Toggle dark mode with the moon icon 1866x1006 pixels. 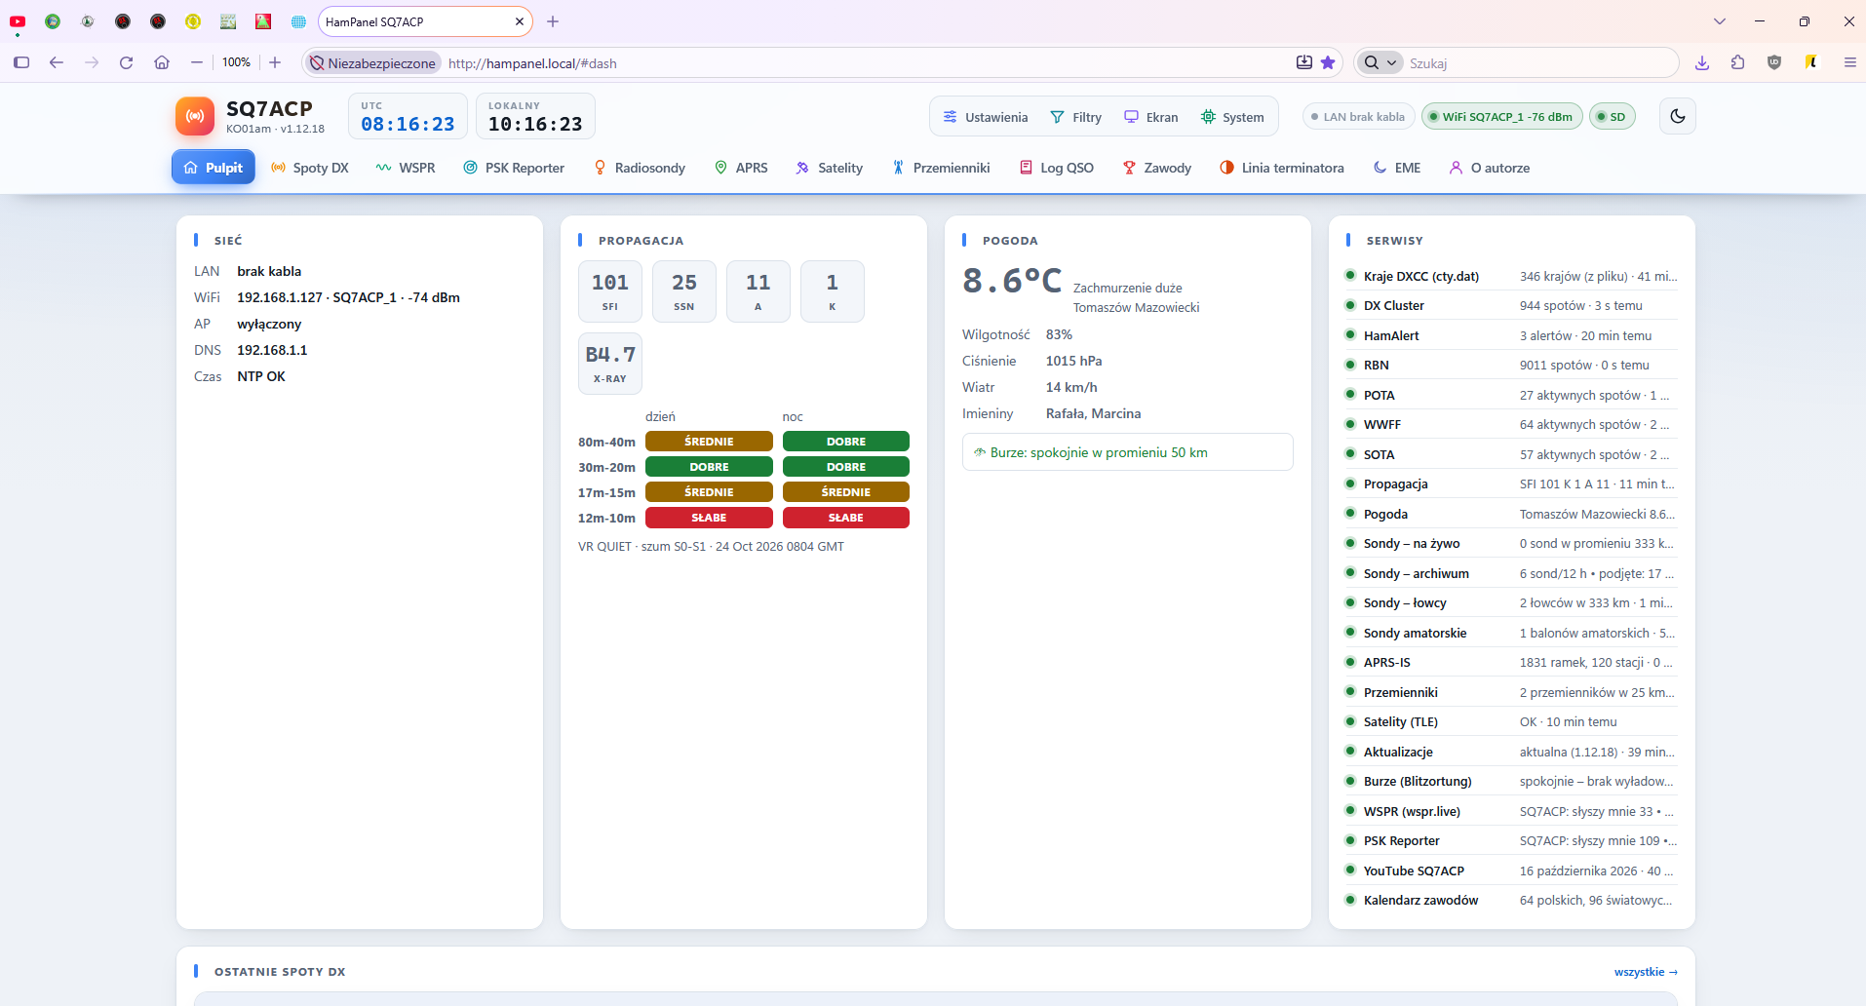click(1677, 116)
